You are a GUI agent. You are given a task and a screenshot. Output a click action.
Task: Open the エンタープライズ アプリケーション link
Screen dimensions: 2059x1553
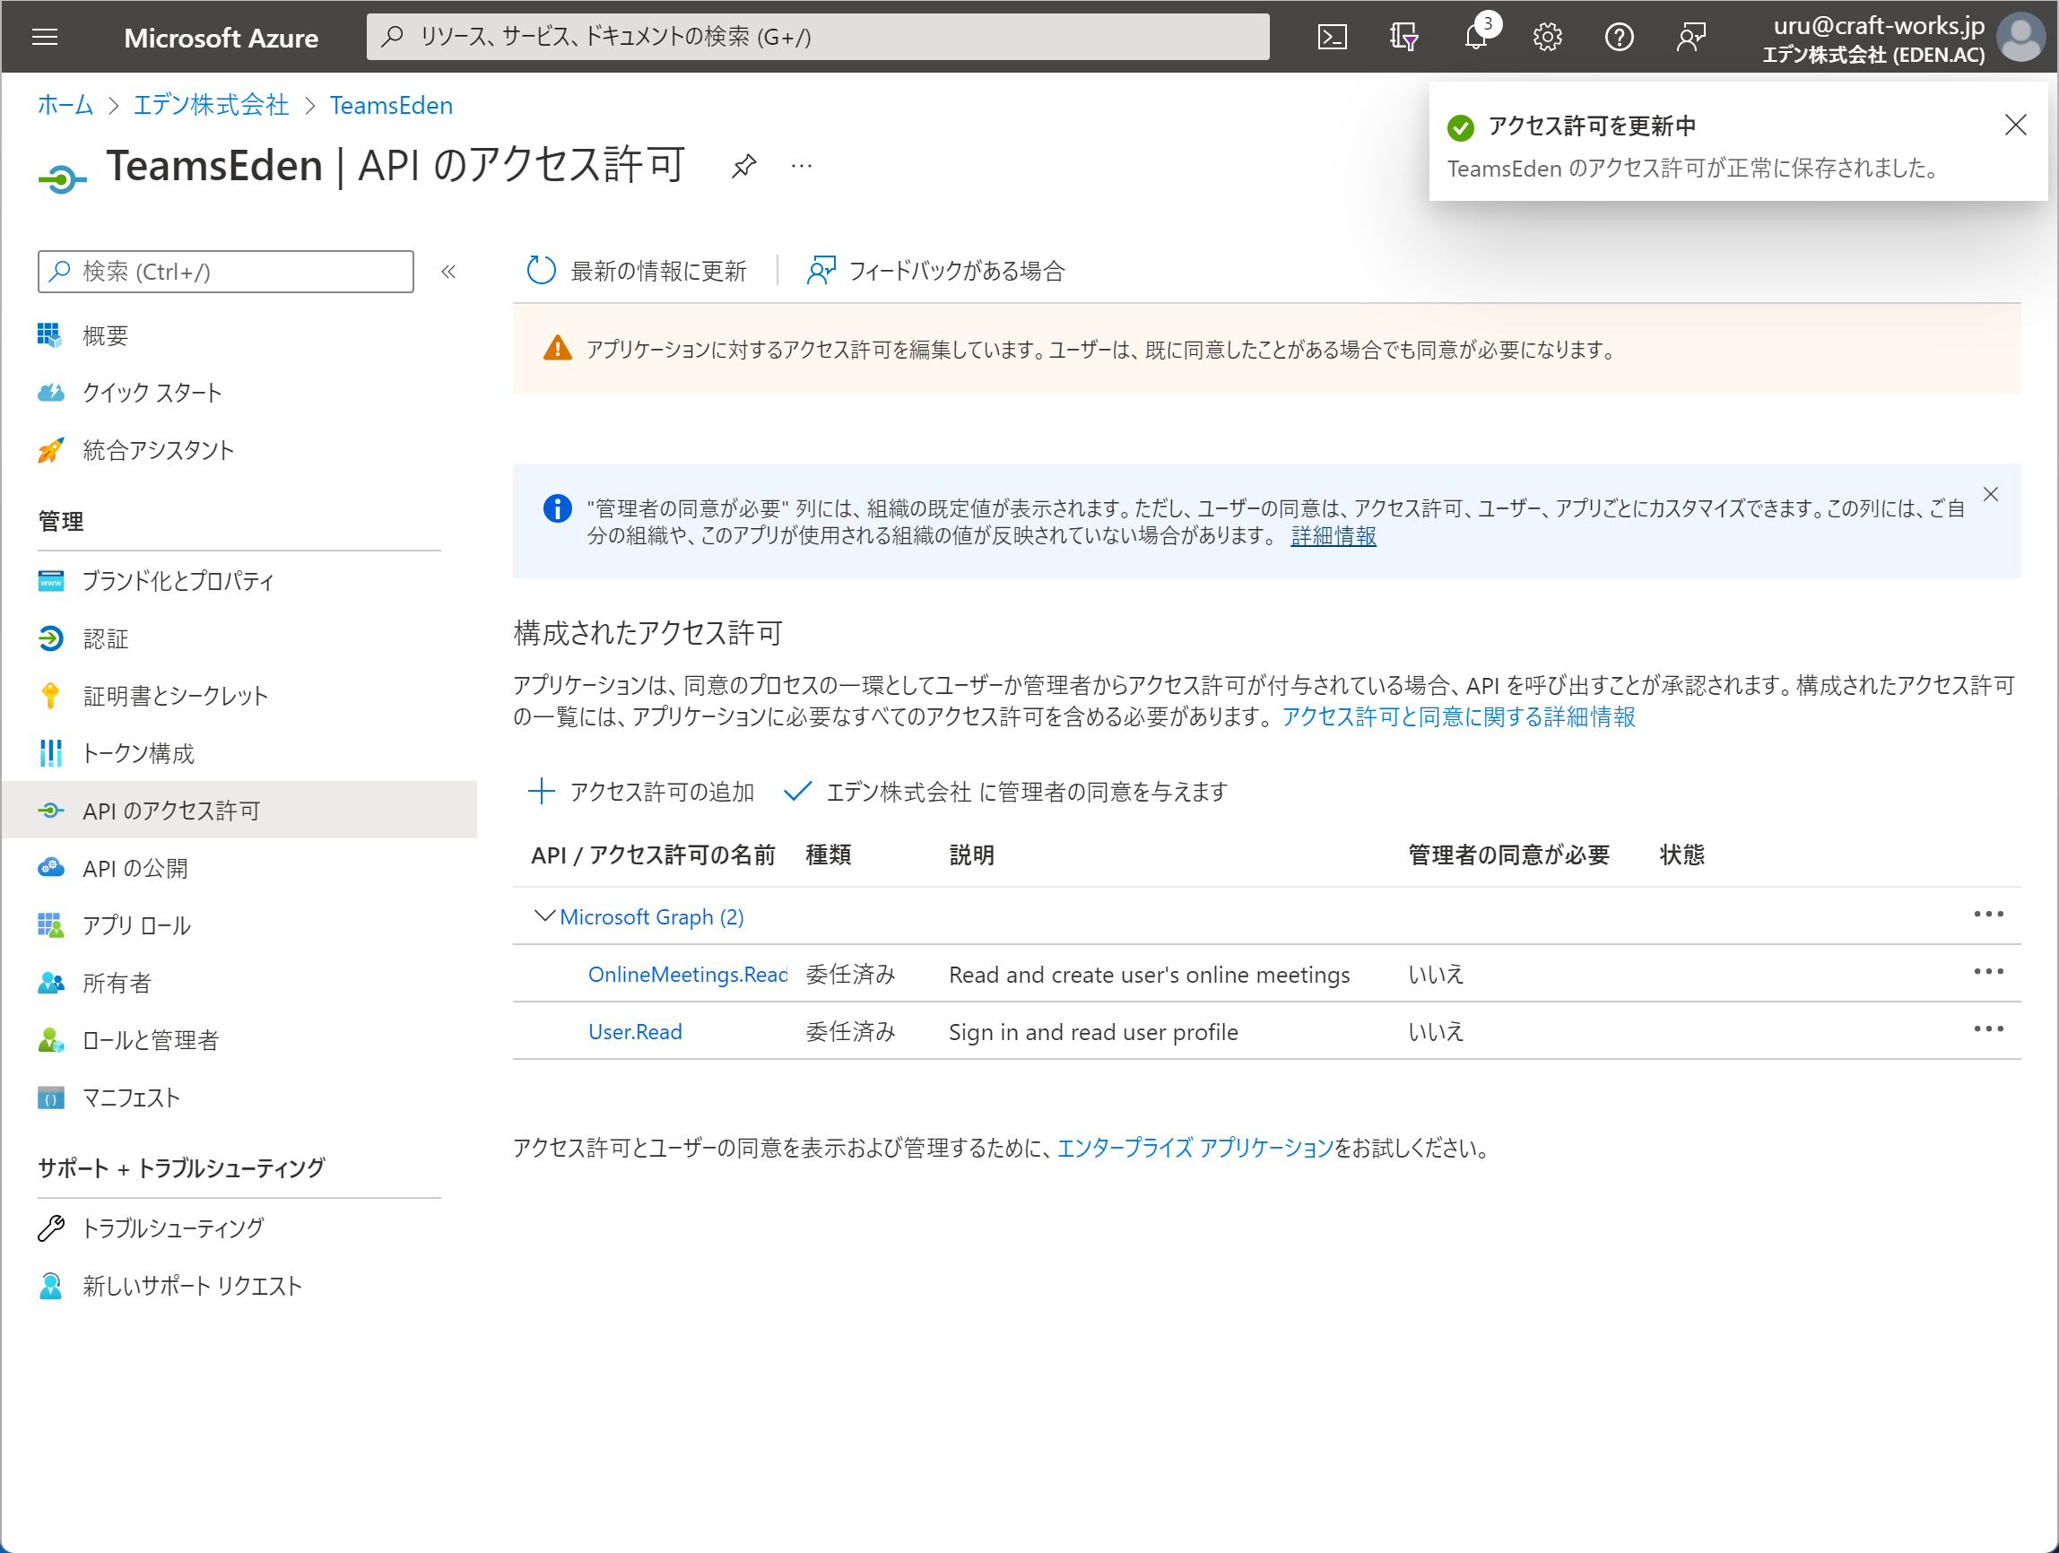[x=1195, y=1149]
